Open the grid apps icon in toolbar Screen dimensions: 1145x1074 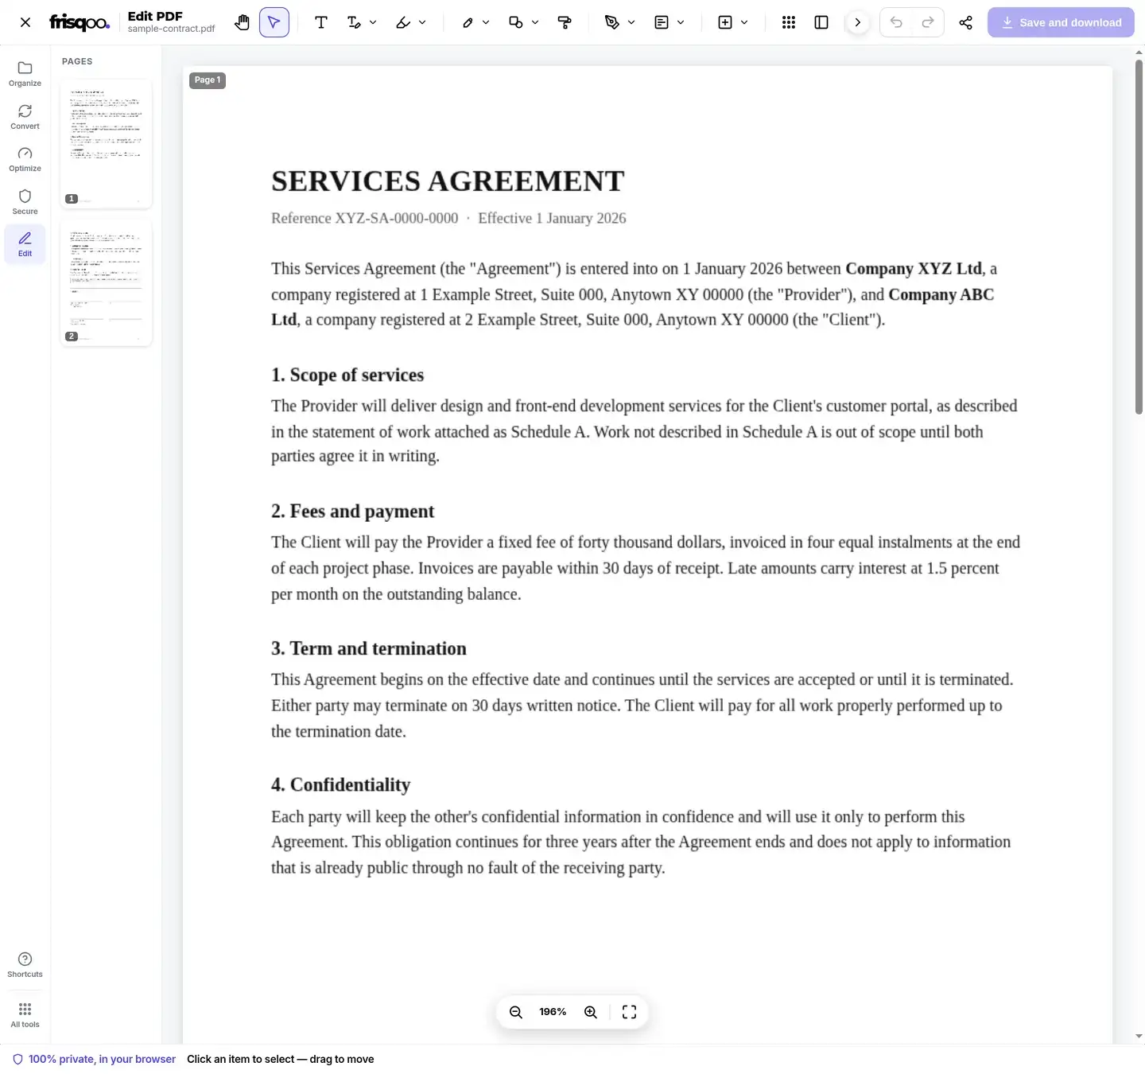click(789, 22)
